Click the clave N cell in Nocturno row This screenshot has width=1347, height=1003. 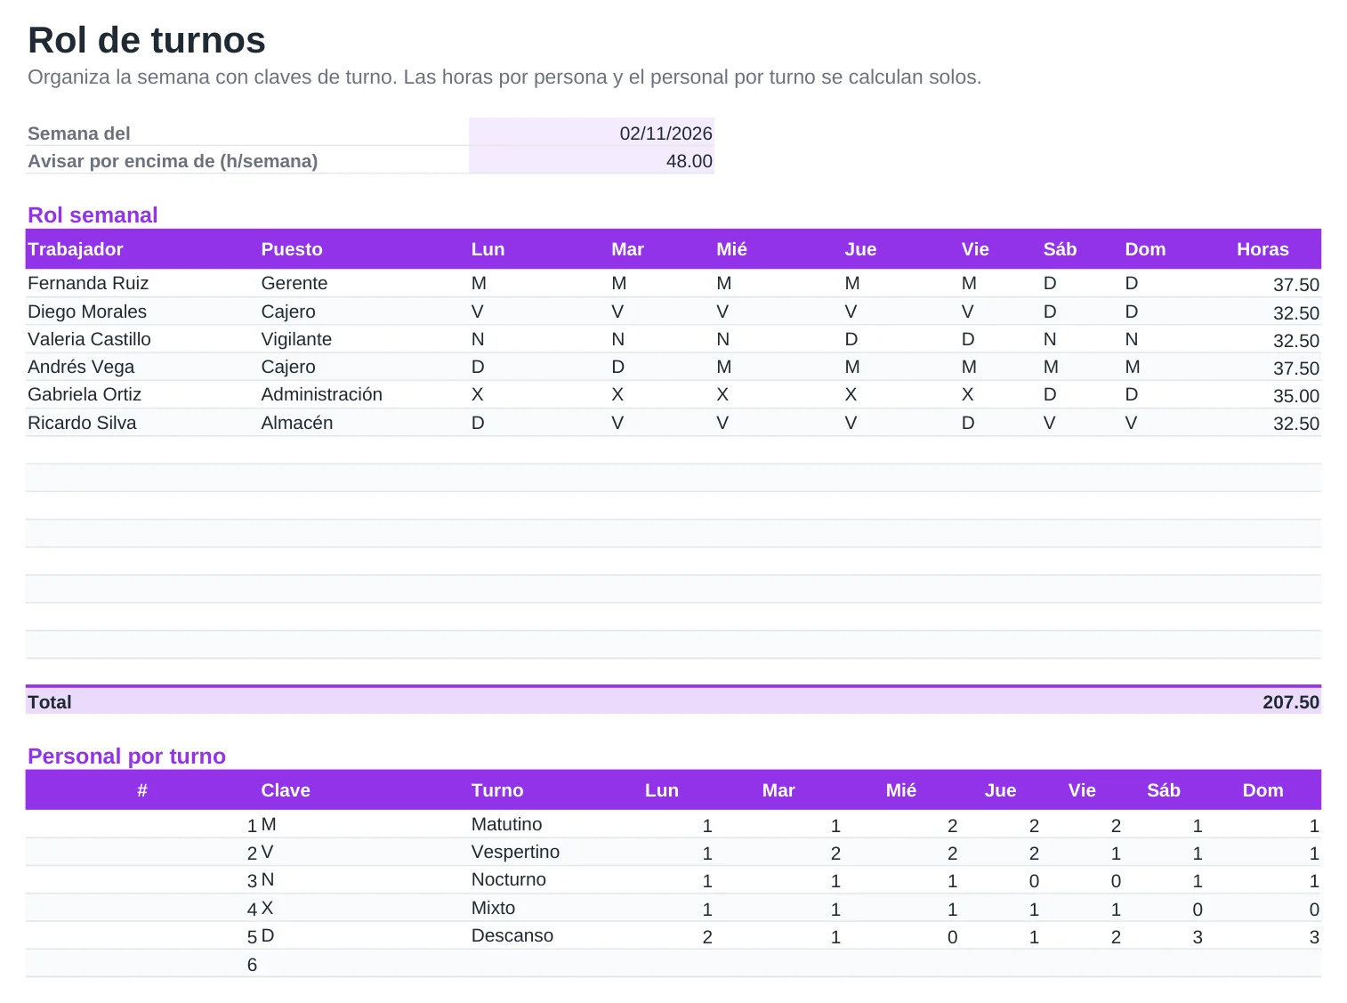[x=268, y=879]
